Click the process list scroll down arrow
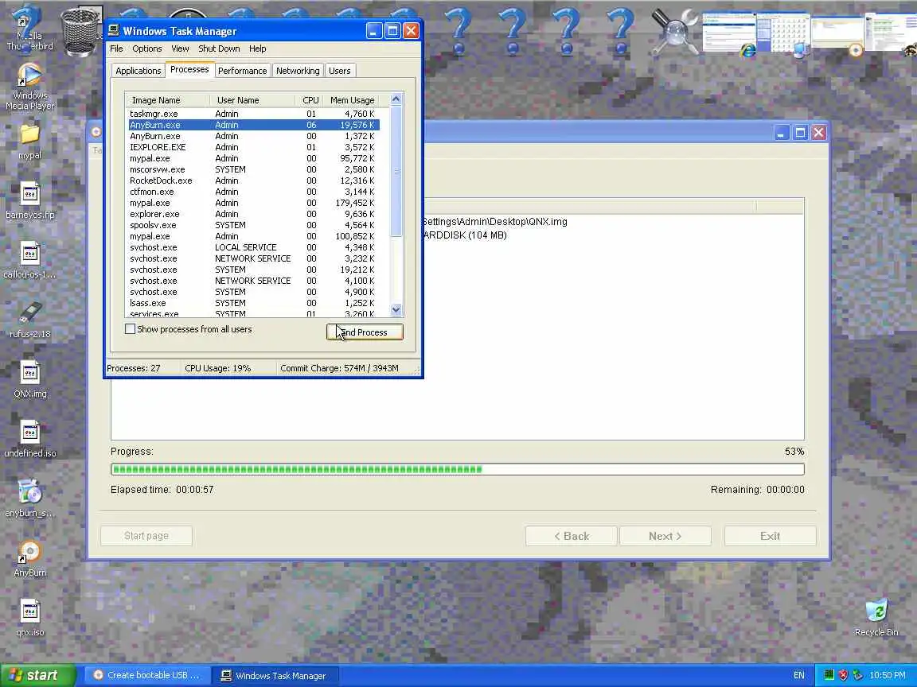This screenshot has height=687, width=917. coord(396,309)
